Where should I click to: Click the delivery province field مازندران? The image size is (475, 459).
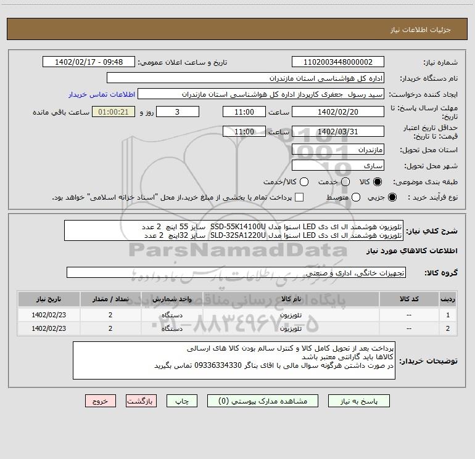(x=338, y=150)
